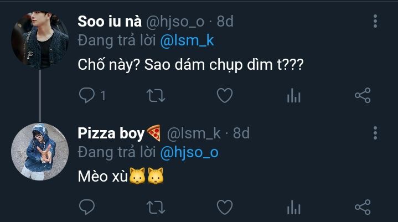Like the tweet by Soo iu nà
398x222 pixels.
pos(224,96)
